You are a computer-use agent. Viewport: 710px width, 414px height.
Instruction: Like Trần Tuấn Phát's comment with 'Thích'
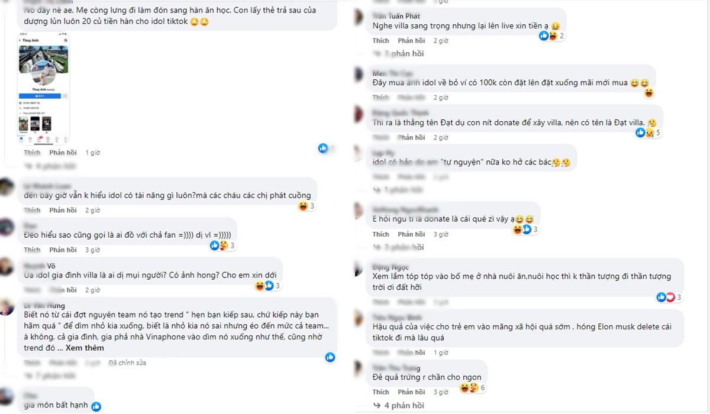[x=381, y=41]
